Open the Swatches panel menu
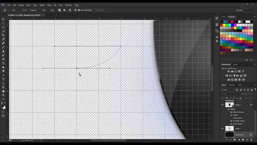Screen dimensions: 257x145 coord(255,17)
